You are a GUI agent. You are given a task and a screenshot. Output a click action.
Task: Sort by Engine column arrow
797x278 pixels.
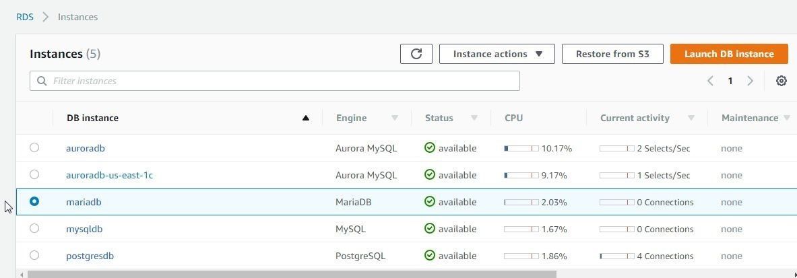click(394, 118)
